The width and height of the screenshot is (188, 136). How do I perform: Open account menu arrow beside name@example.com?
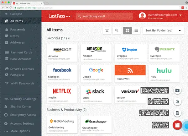[x=180, y=15]
